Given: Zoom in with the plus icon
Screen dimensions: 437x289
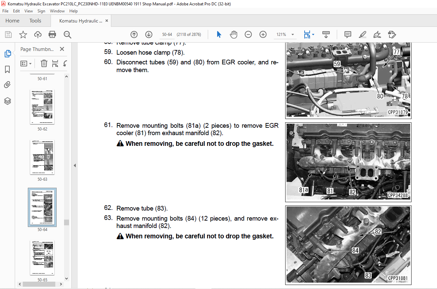Looking at the screenshot, I should tap(263, 35).
